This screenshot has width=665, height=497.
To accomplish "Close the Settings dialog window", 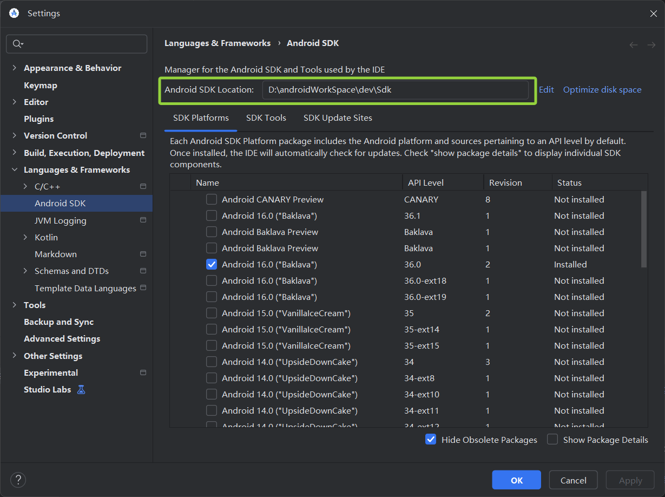I will (653, 14).
